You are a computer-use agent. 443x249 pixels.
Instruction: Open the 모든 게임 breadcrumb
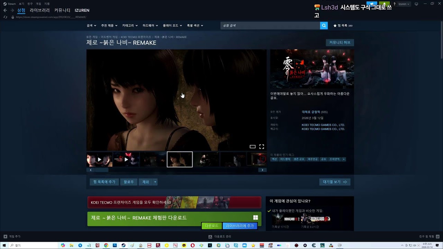click(92, 37)
